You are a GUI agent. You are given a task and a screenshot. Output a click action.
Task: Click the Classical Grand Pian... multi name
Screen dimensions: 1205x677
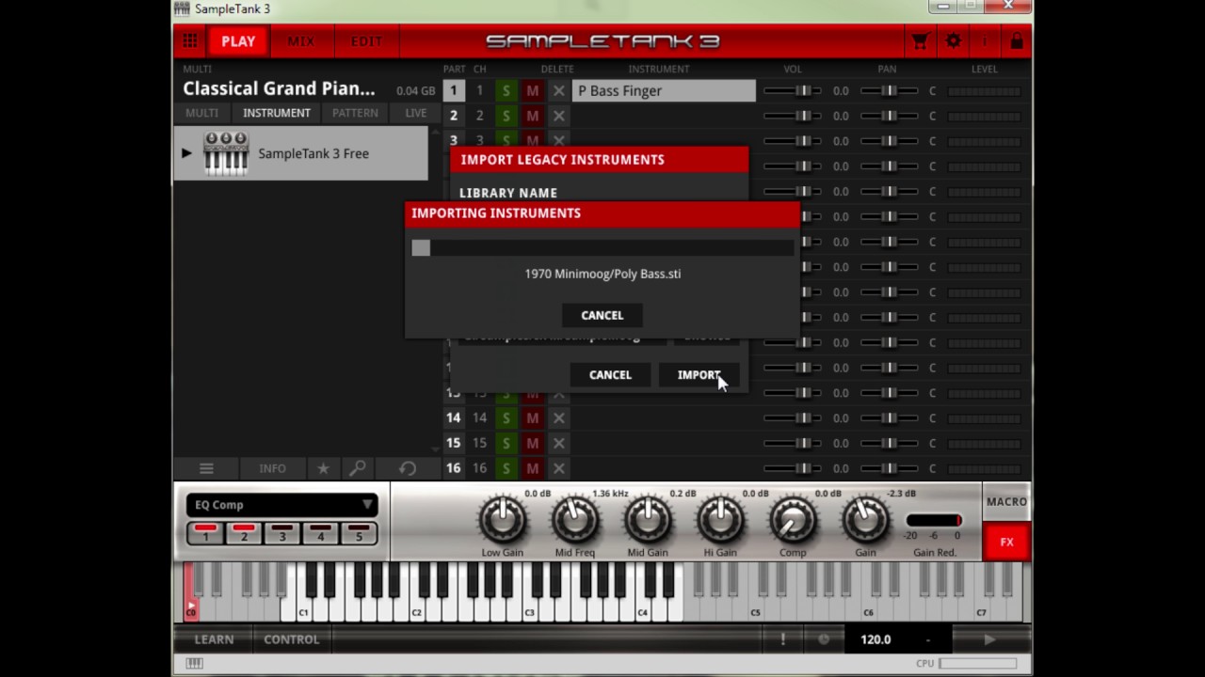click(279, 88)
